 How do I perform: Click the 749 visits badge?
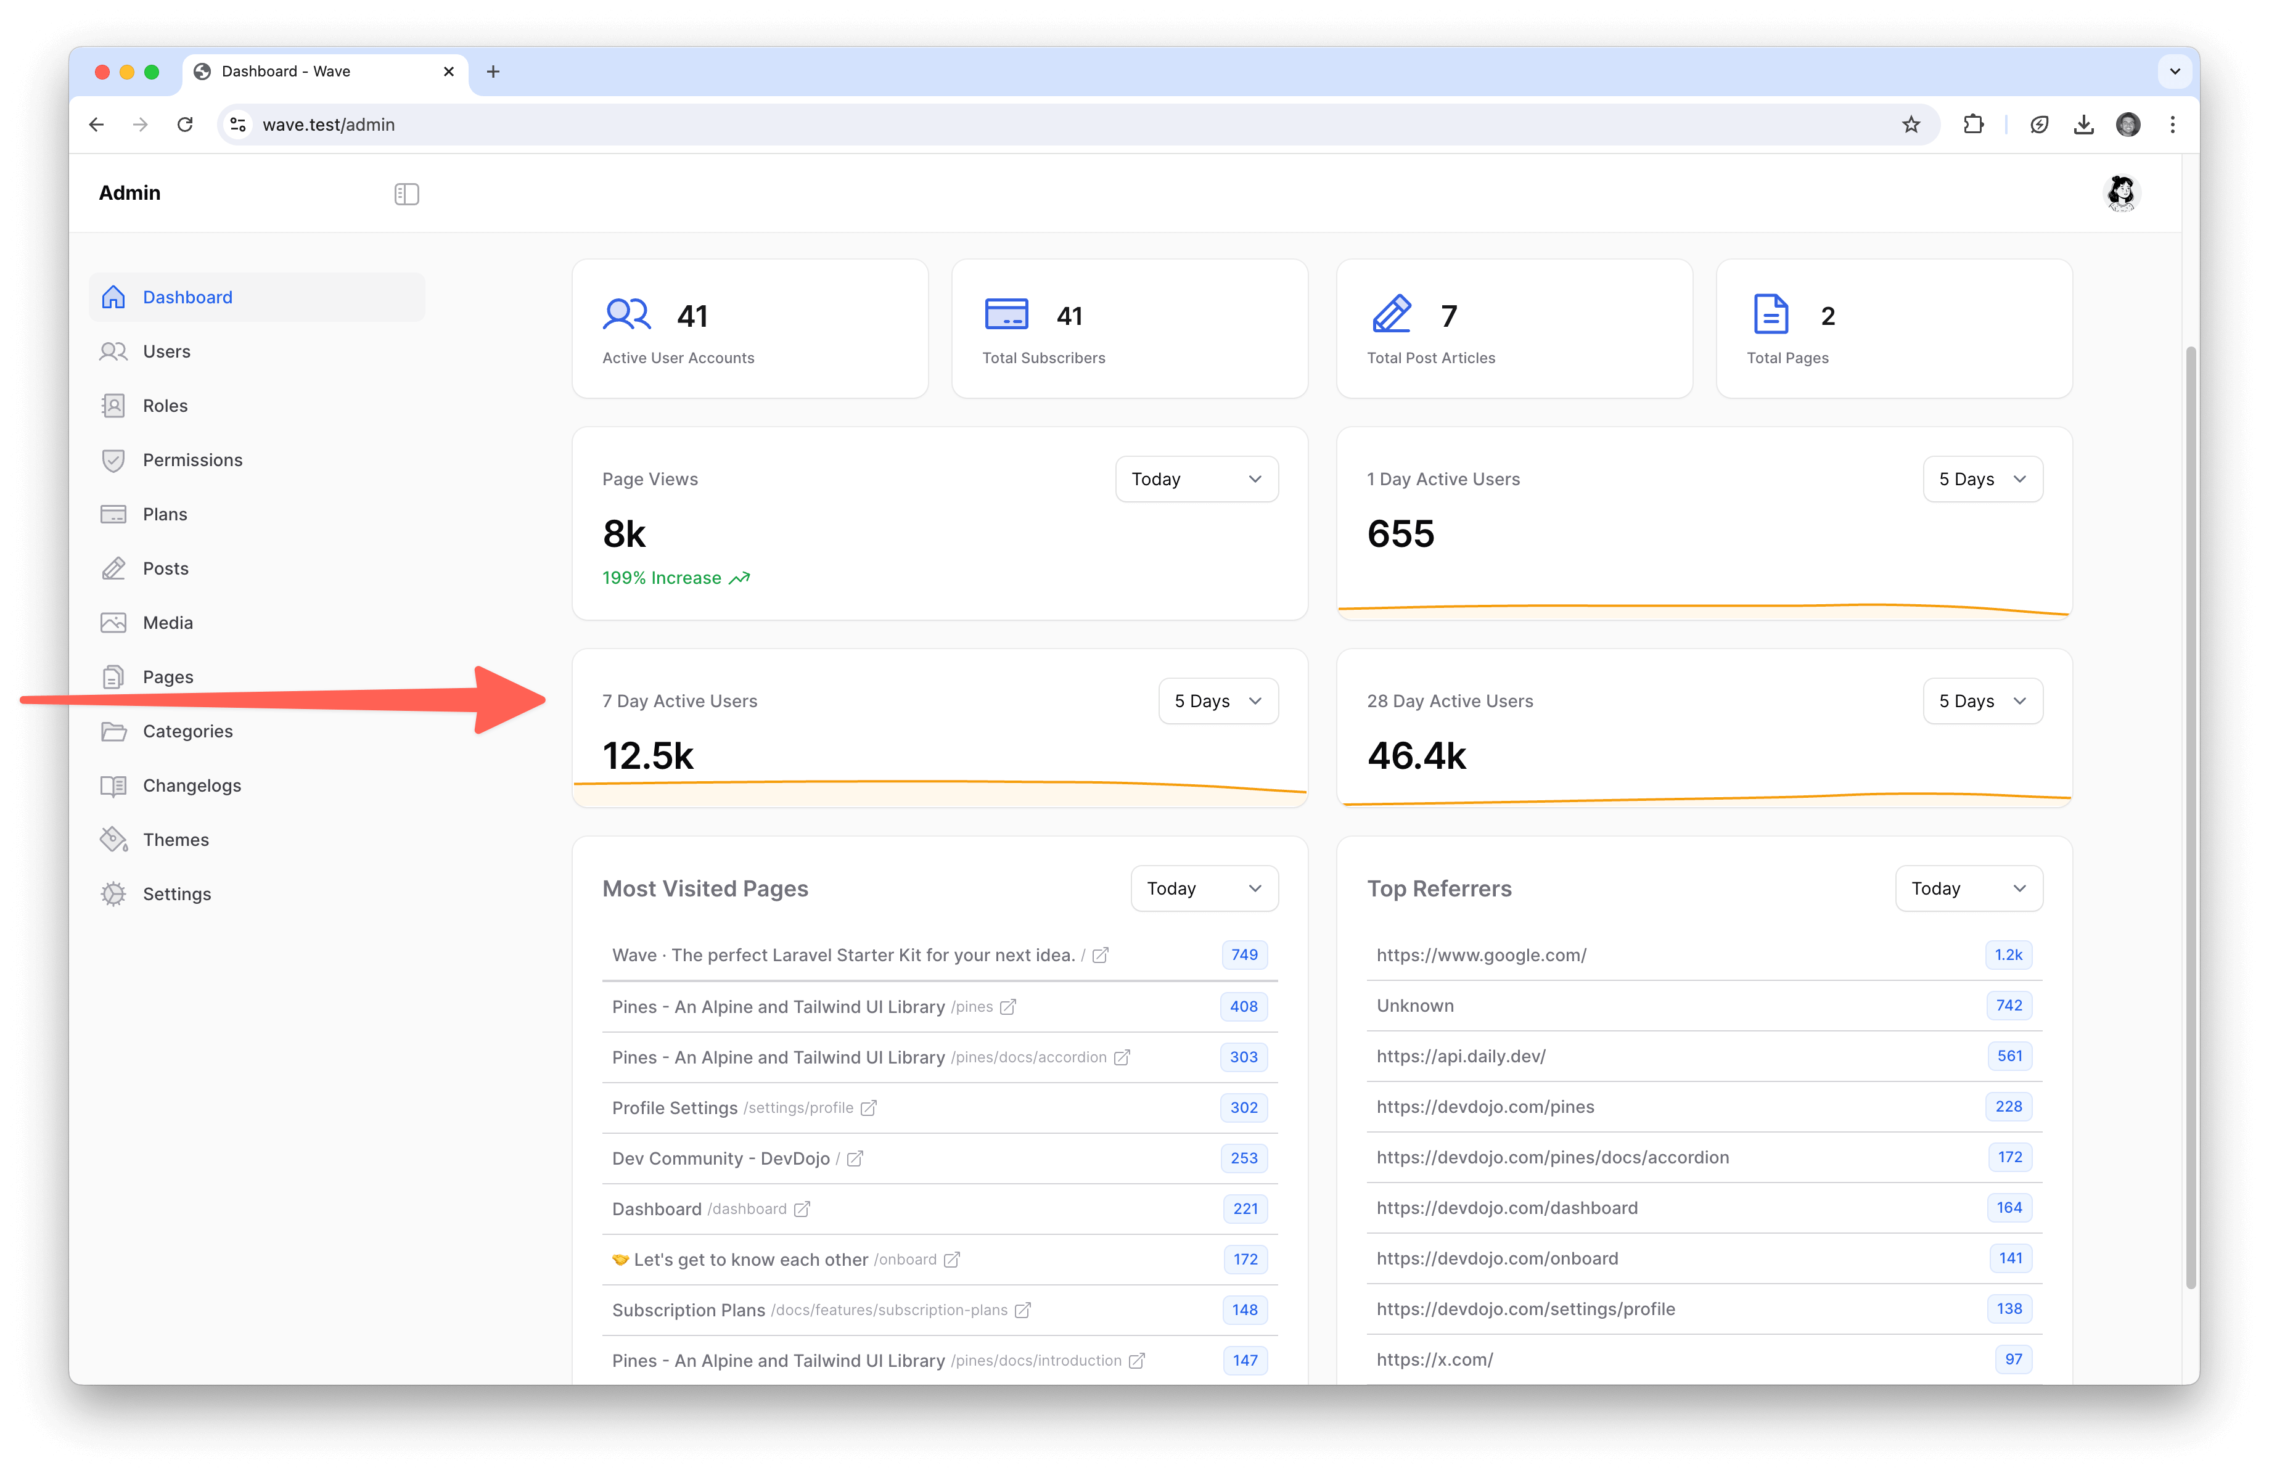click(x=1244, y=956)
